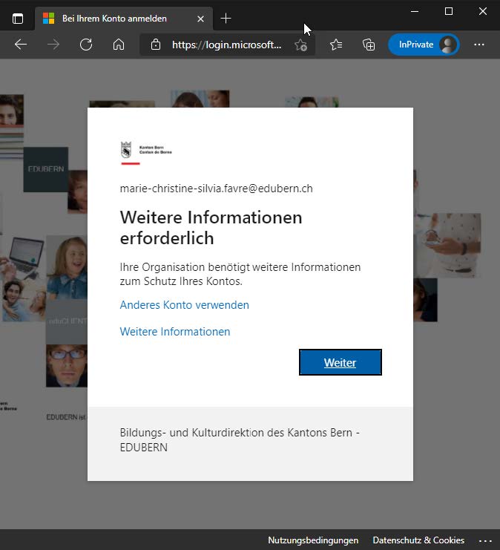Open browser Settings and more menu
Viewport: 500px width, 550px height.
[479, 45]
